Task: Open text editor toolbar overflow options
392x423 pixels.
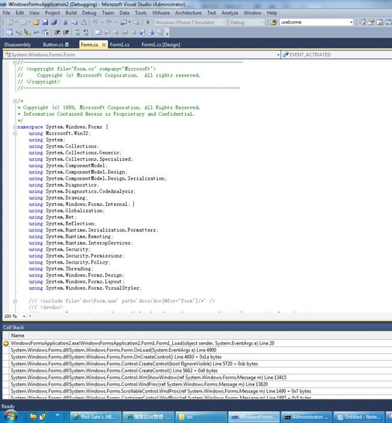Action: [x=167, y=33]
